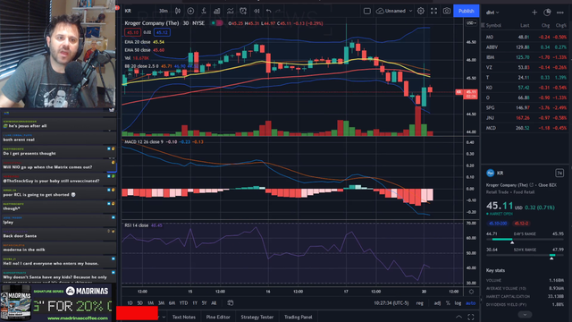Click the go-to-date calendar icon

[231, 302]
